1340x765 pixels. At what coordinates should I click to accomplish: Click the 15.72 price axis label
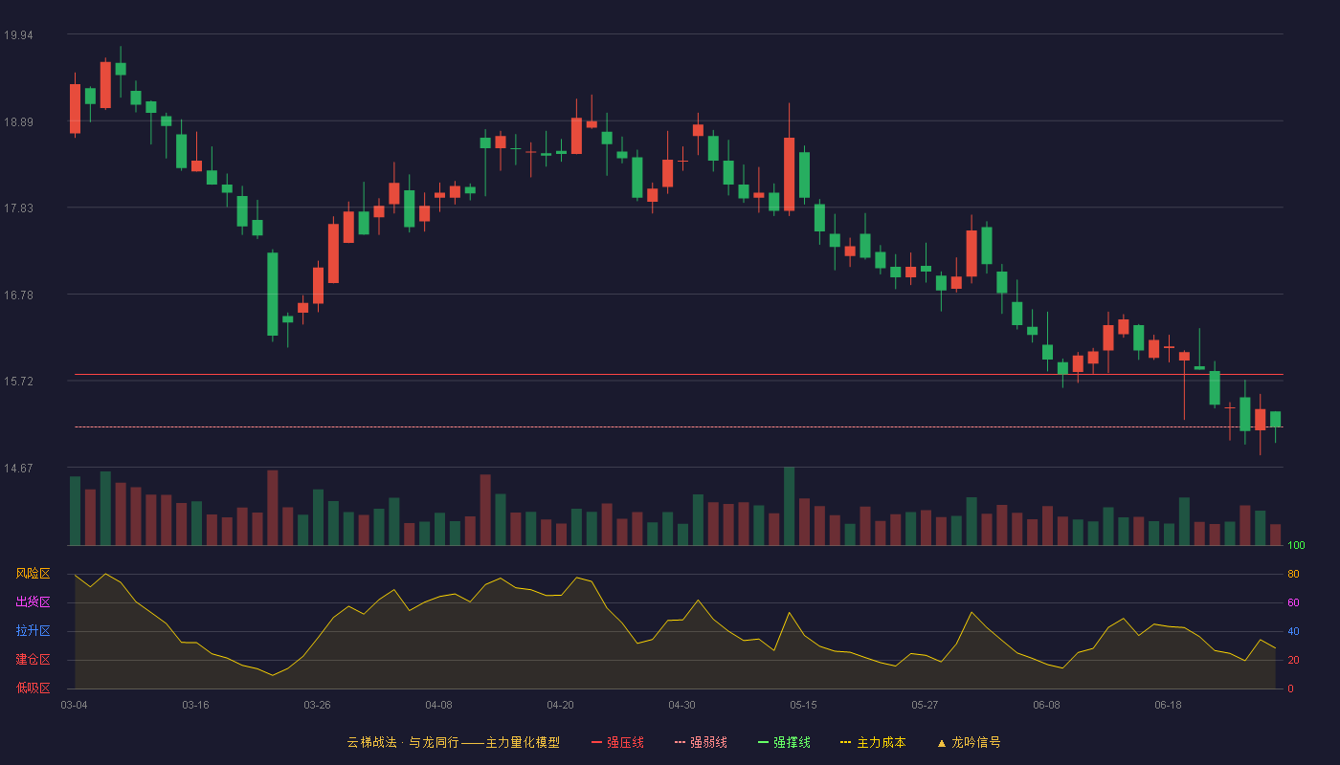point(18,382)
